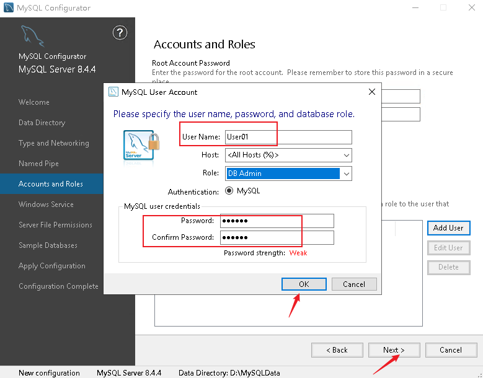The image size is (483, 378).
Task: Go back with the < Back button
Action: pos(337,350)
